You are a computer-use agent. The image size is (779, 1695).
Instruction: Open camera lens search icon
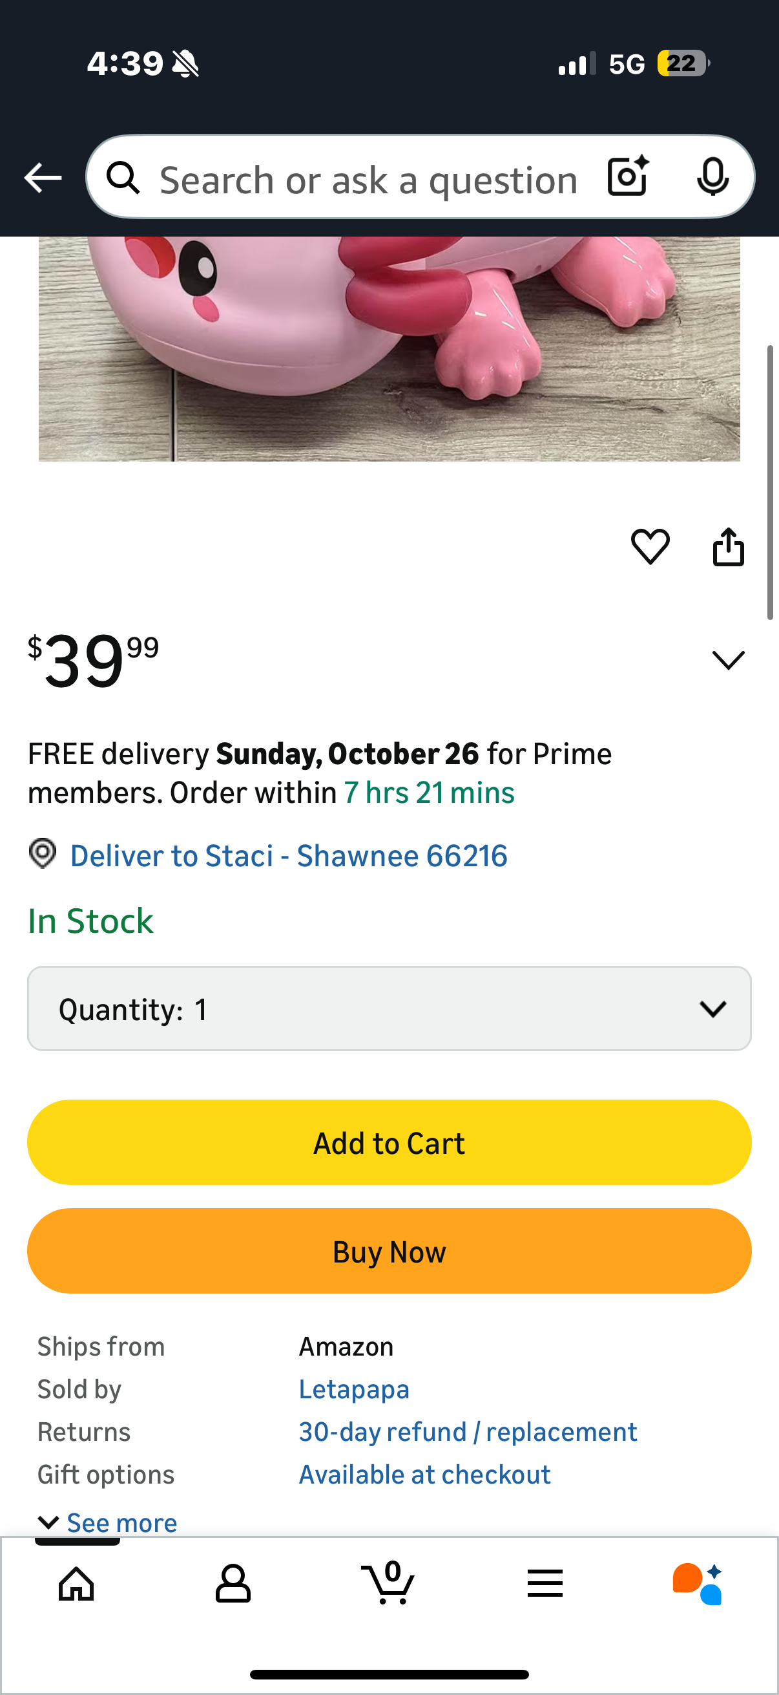(628, 176)
